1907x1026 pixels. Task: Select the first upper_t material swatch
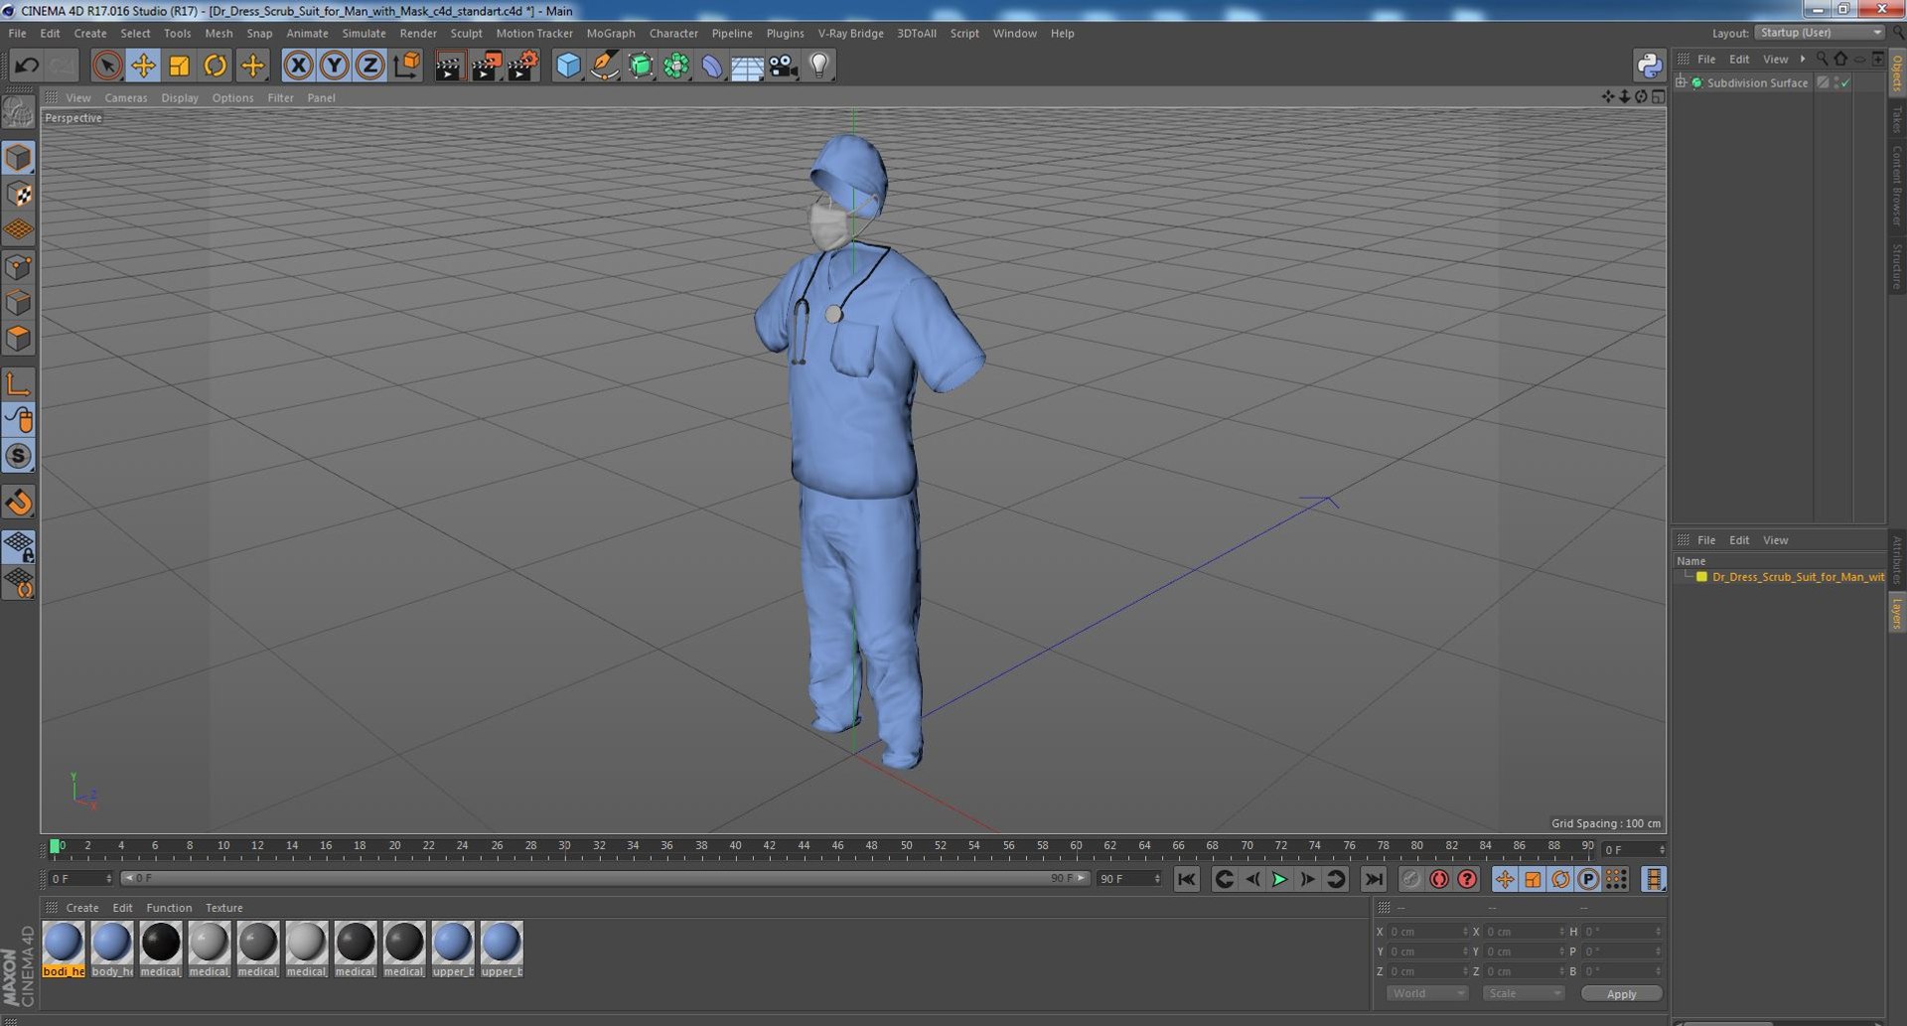(x=452, y=949)
